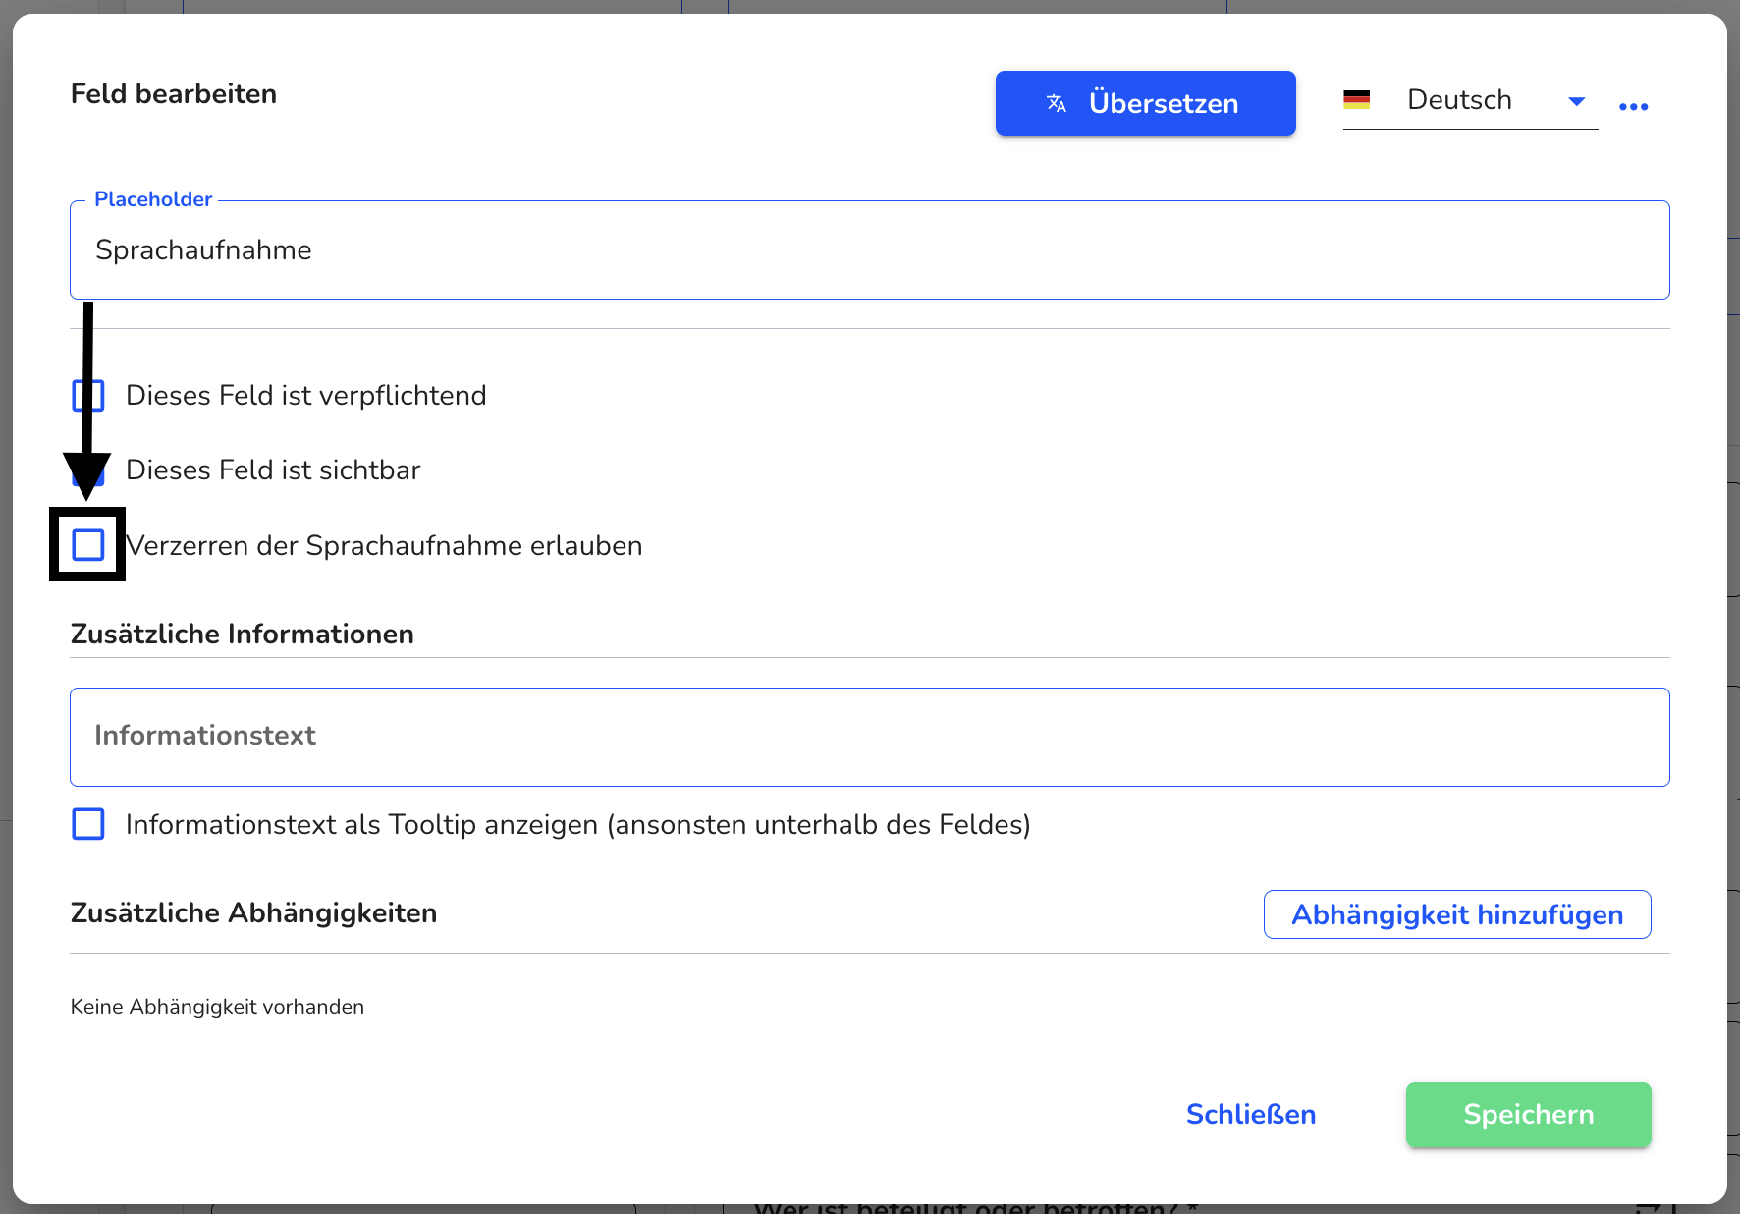Click the translate icon inside Übersetzen button
Screen dimensions: 1740x1214
coord(1057,103)
